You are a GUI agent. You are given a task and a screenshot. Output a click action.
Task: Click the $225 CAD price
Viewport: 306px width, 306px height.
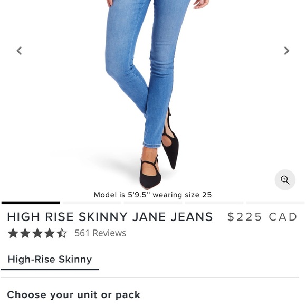[x=262, y=217]
